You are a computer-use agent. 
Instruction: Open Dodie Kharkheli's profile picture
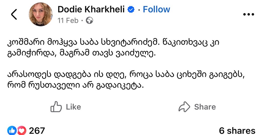(x=41, y=14)
